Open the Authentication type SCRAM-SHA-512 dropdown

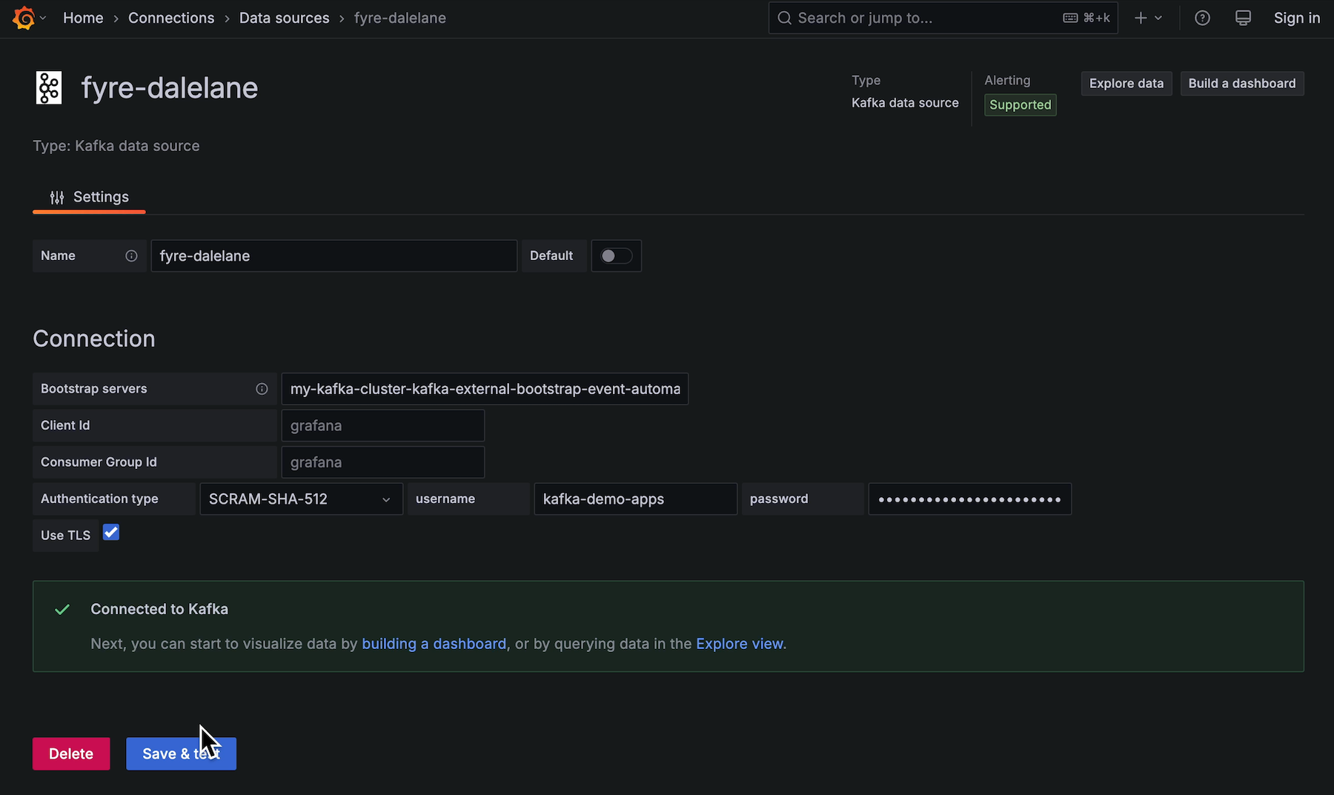pyautogui.click(x=301, y=499)
